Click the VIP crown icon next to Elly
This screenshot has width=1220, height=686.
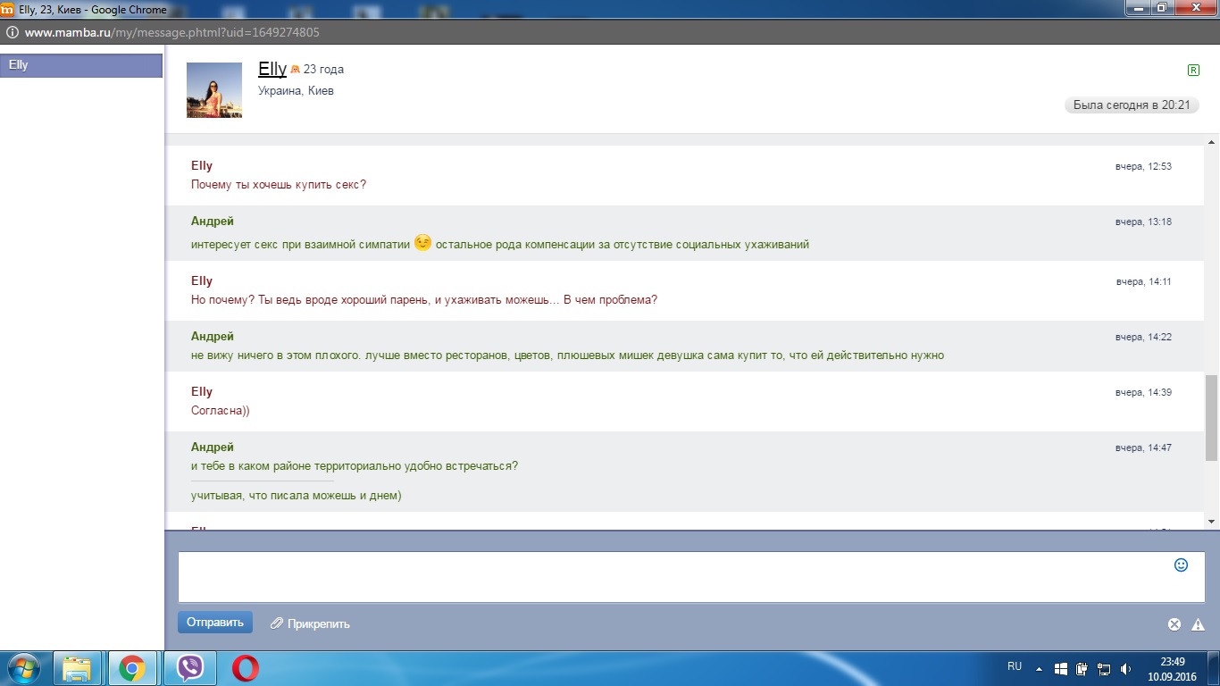pyautogui.click(x=296, y=70)
